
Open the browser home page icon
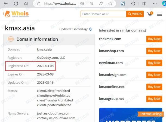click(x=26, y=4)
